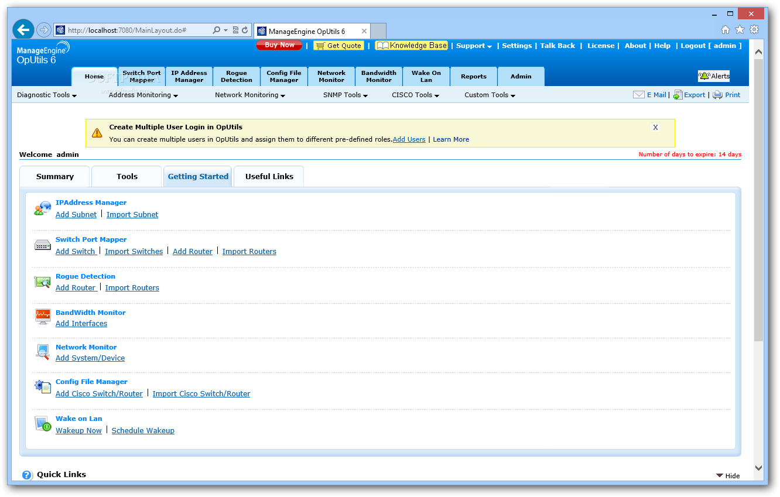This screenshot has width=780, height=497.
Task: Click the E Mail envelope icon
Action: click(x=639, y=95)
